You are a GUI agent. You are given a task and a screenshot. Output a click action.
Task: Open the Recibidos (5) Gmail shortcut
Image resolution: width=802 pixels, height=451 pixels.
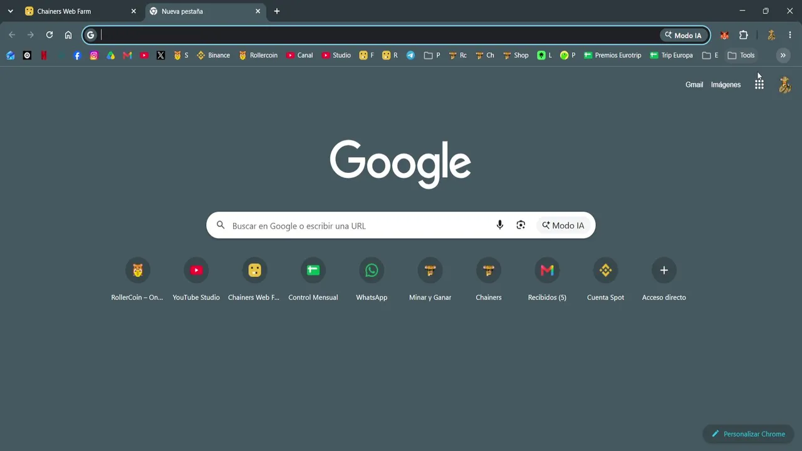547,279
